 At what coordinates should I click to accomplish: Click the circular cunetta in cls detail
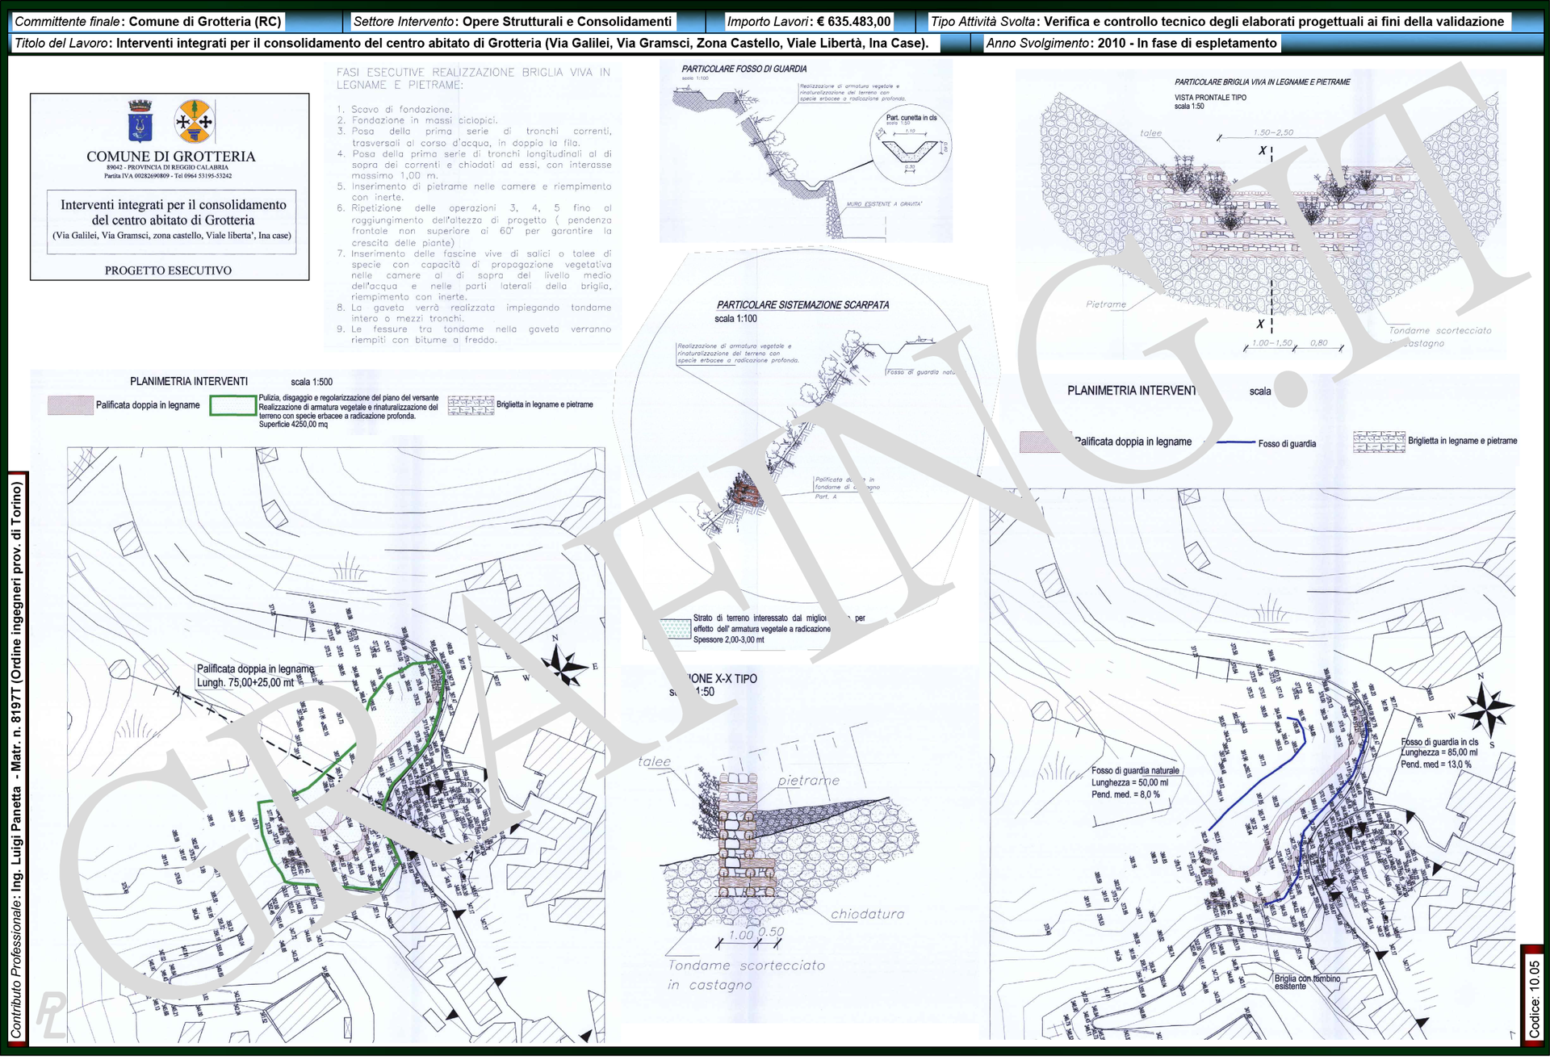pyautogui.click(x=911, y=146)
